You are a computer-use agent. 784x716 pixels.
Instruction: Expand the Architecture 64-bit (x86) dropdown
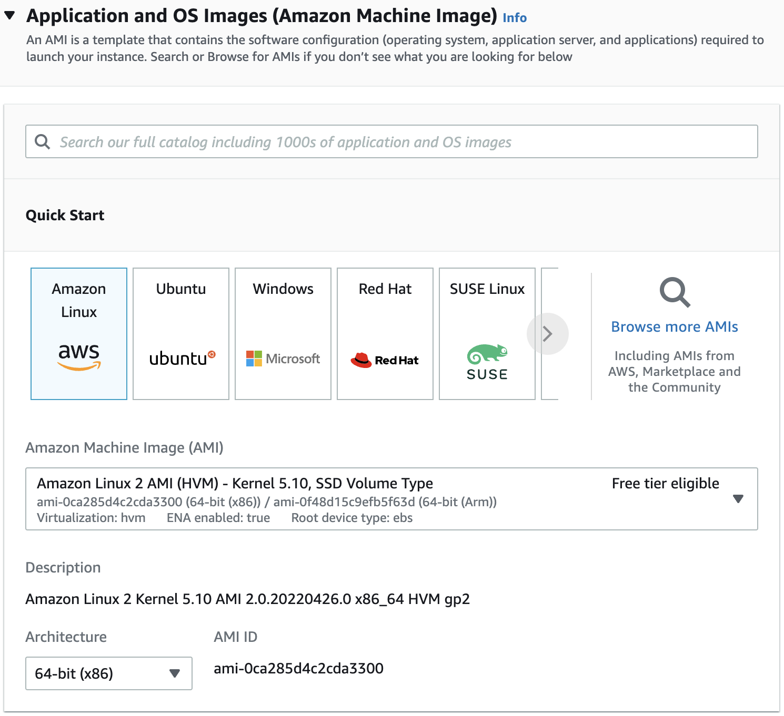coord(108,673)
